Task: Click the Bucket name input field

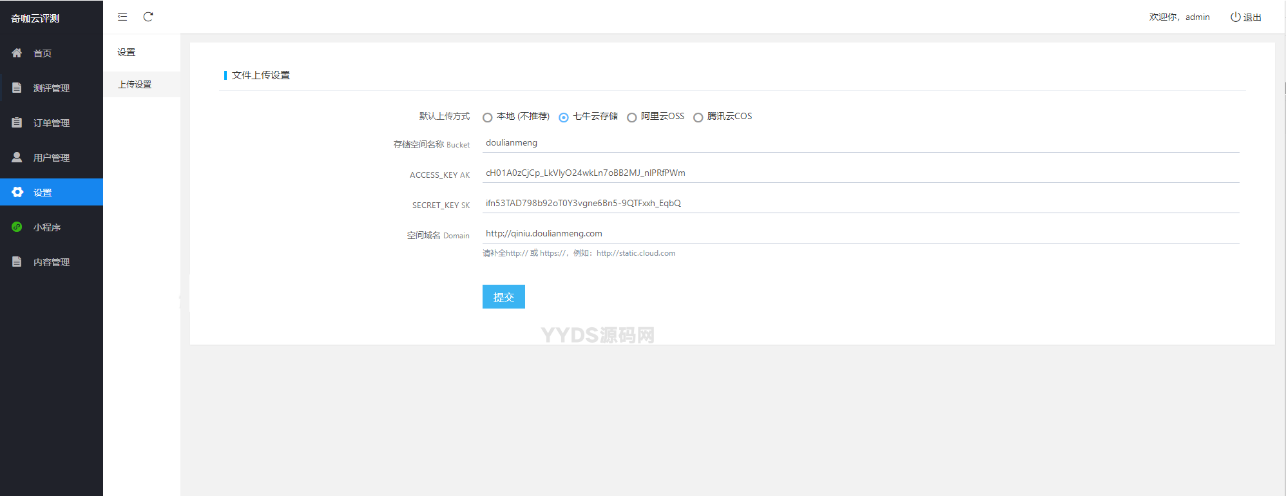Action: 860,143
